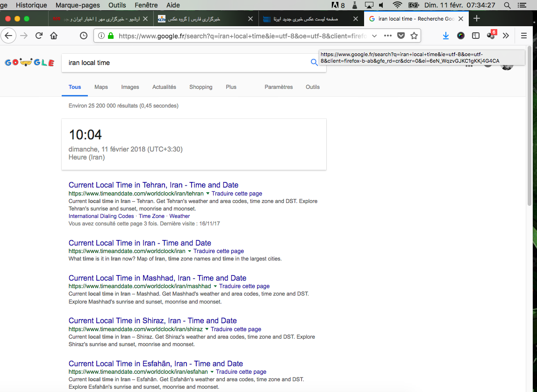Screen dimensions: 537x392
Task: Click the Google doodle logo
Action: coord(29,62)
